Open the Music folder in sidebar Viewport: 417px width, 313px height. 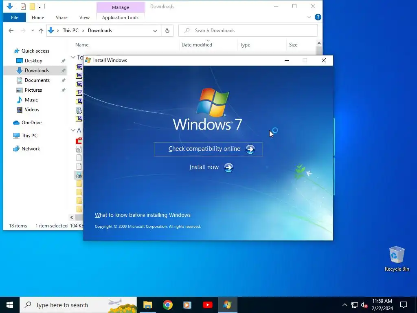[31, 100]
